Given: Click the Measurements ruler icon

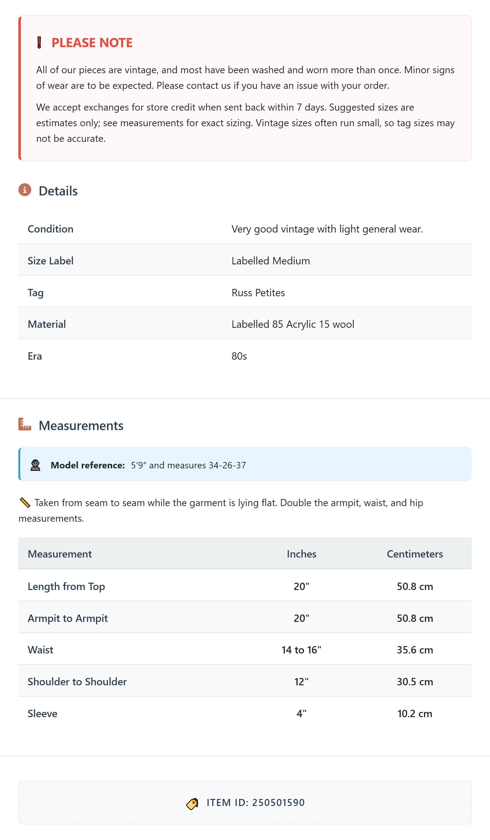Looking at the screenshot, I should tap(25, 424).
